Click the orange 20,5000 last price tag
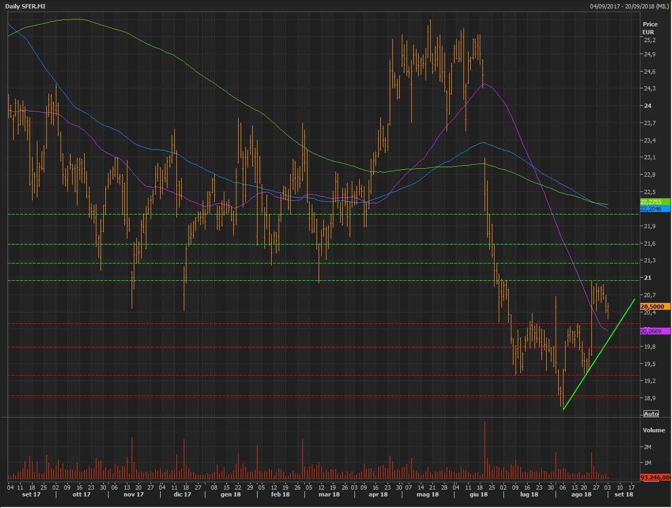 click(x=655, y=307)
